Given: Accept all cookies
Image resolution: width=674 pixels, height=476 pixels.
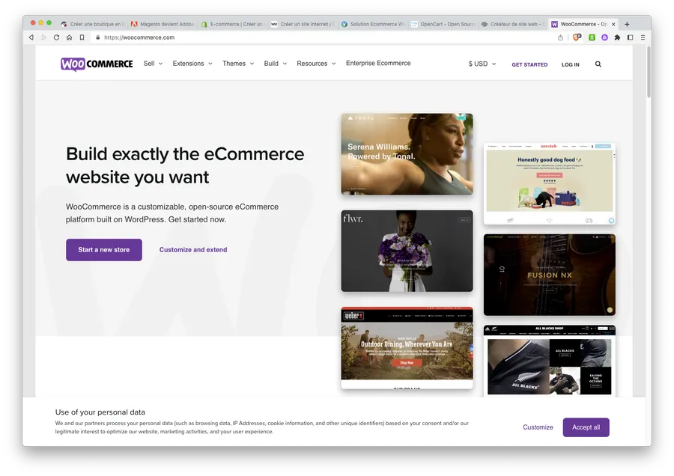Looking at the screenshot, I should [586, 427].
